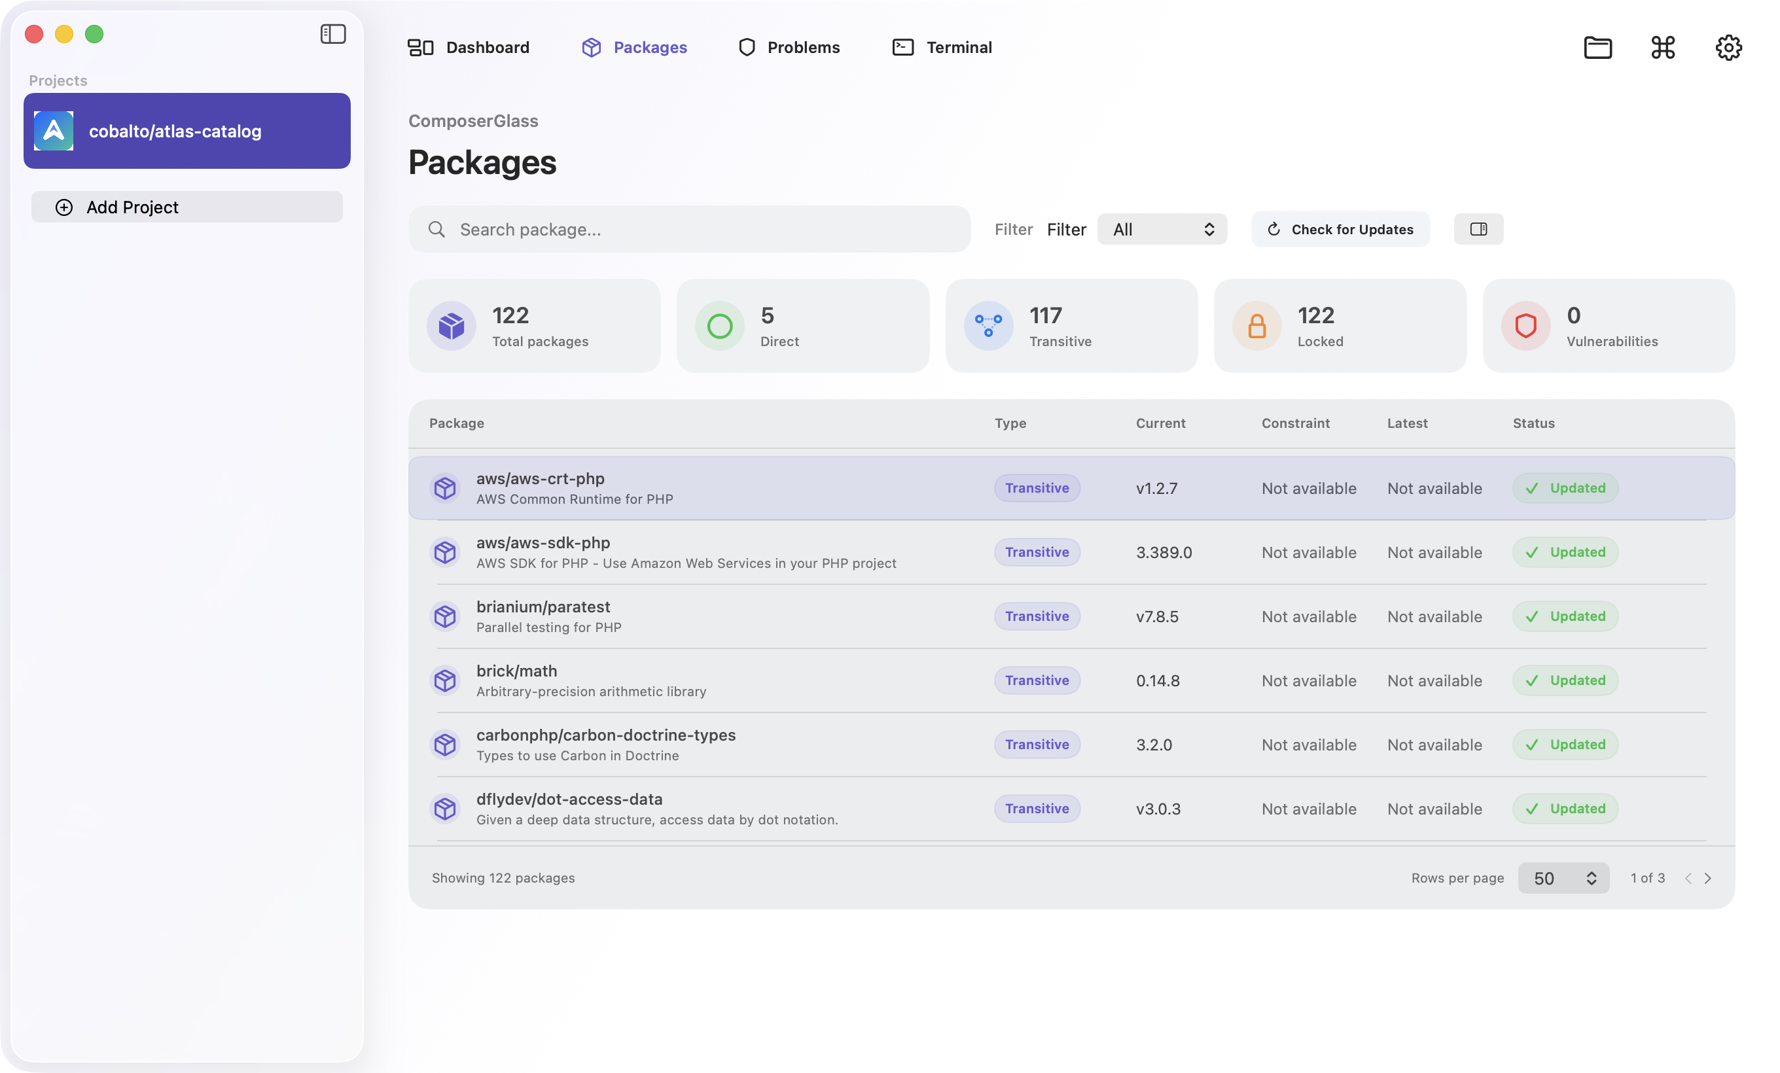This screenshot has height=1073, width=1780.
Task: Select the dflydev/dot-access-data package name
Action: [x=569, y=800]
